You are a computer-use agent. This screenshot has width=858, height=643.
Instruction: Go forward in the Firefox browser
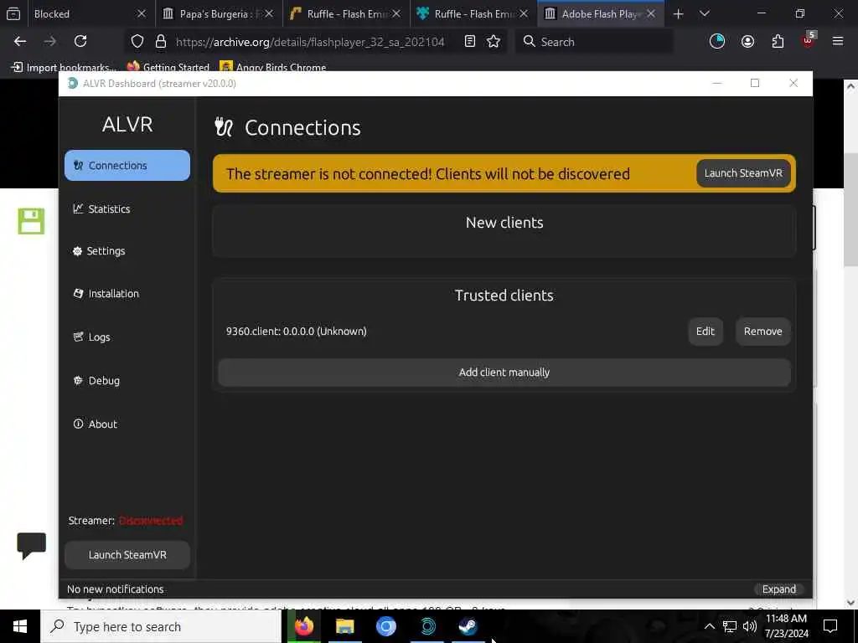[49, 42]
